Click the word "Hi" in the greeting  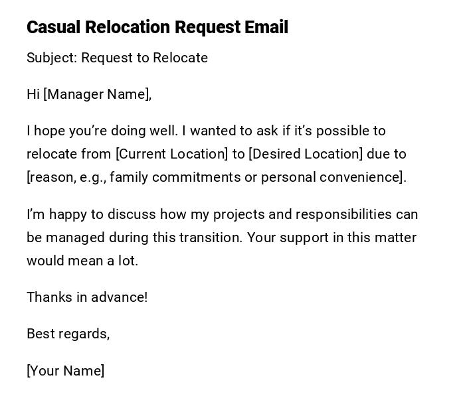(x=33, y=94)
